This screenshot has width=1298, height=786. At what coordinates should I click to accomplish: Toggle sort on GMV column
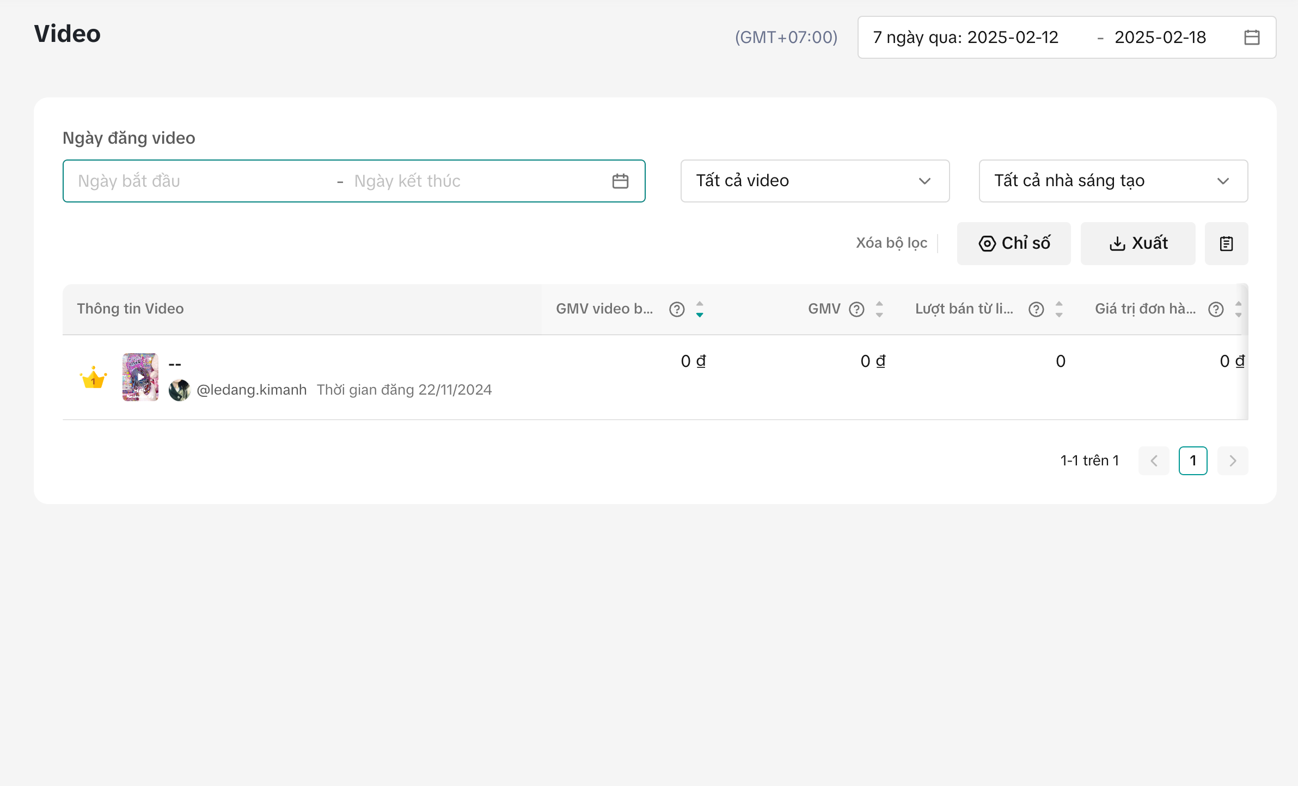[879, 309]
